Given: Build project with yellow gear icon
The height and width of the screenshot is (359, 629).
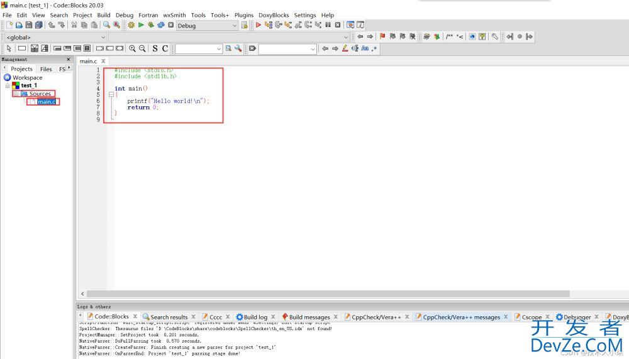Looking at the screenshot, I should tap(131, 25).
